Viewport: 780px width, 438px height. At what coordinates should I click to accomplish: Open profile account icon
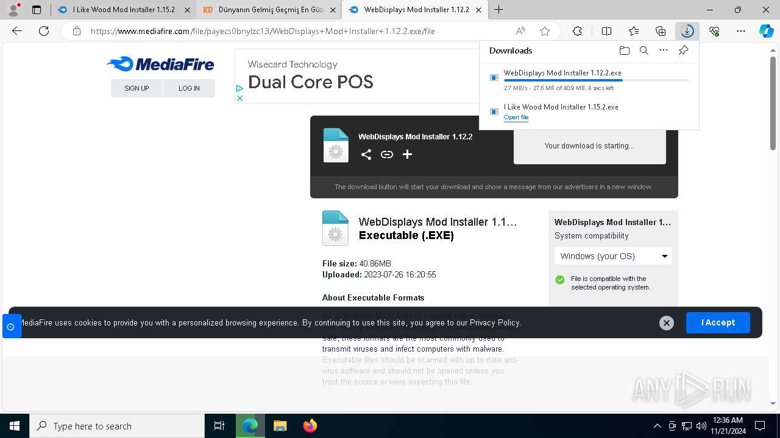click(13, 10)
